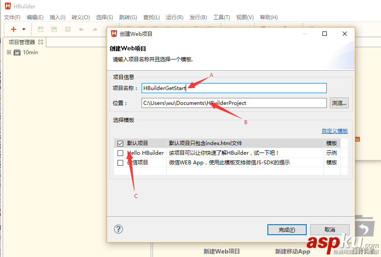Click the help question mark icon
The width and height of the screenshot is (381, 257).
(118, 229)
